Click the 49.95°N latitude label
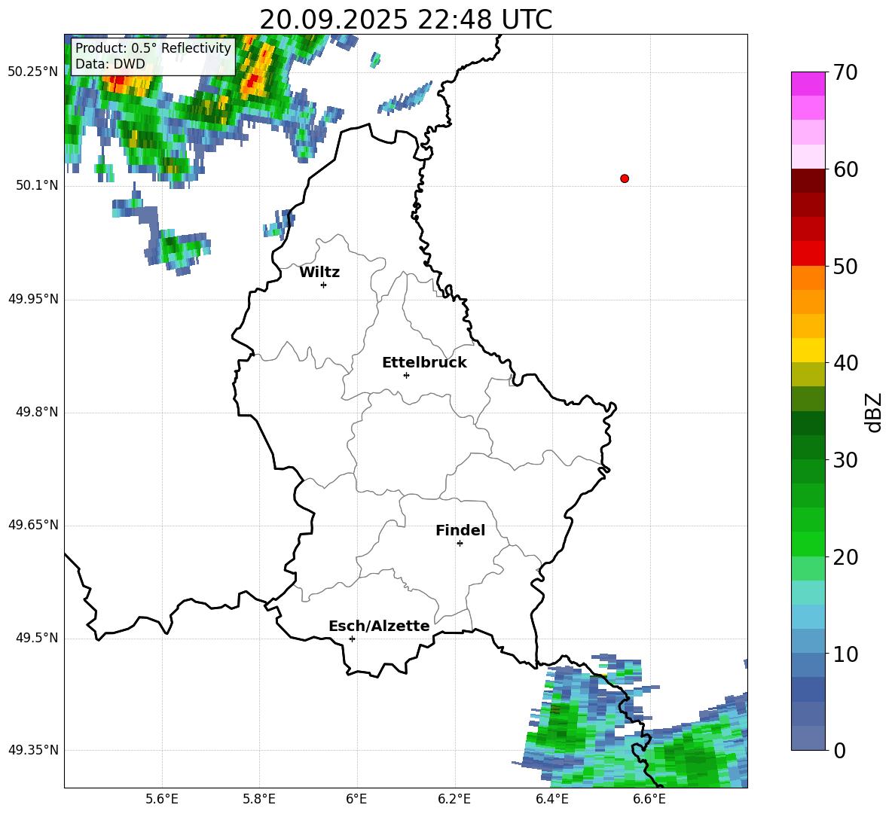Image resolution: width=892 pixels, height=814 pixels. coord(33,299)
